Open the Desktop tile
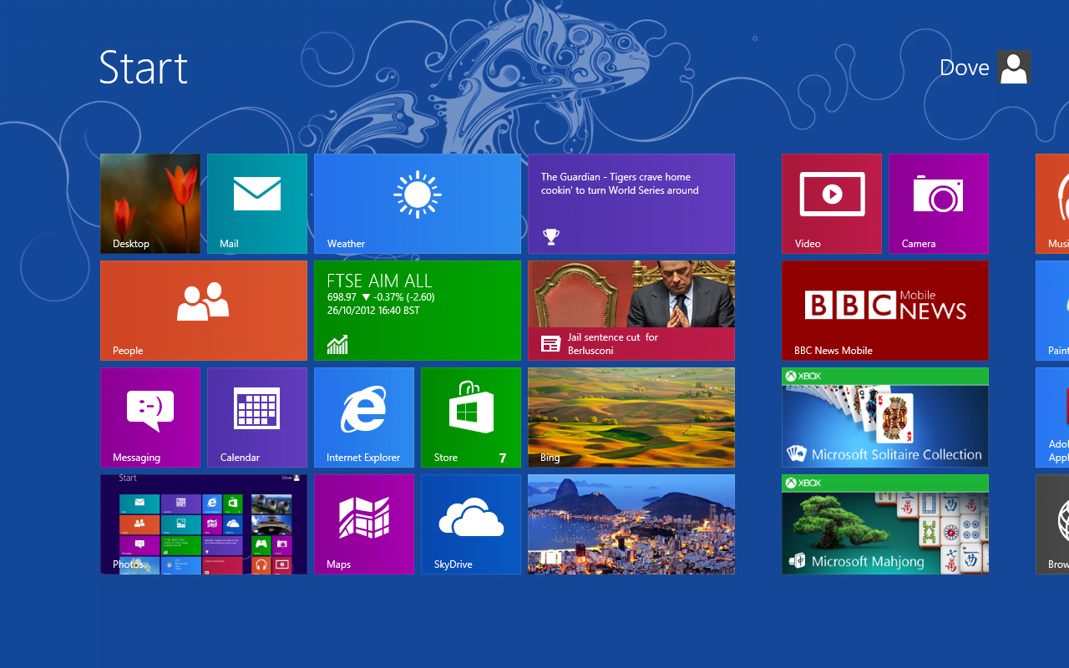Image resolution: width=1069 pixels, height=668 pixels. coord(150,204)
